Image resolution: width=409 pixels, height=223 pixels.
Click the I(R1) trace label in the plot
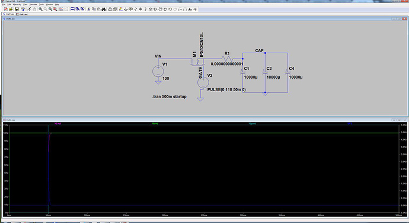pos(350,124)
